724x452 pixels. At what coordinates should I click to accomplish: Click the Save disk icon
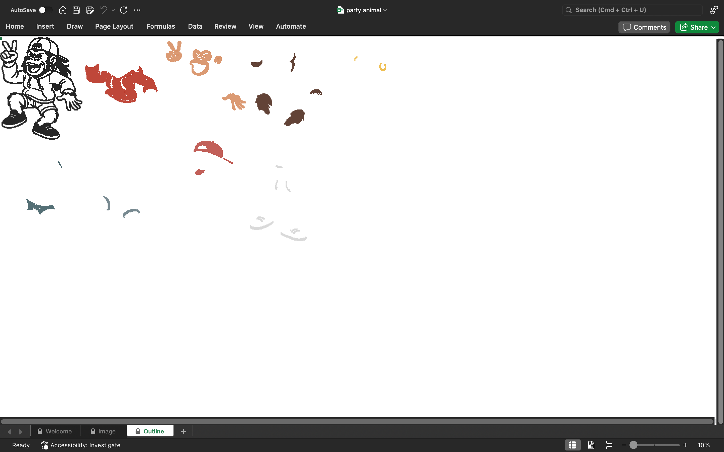coord(76,10)
